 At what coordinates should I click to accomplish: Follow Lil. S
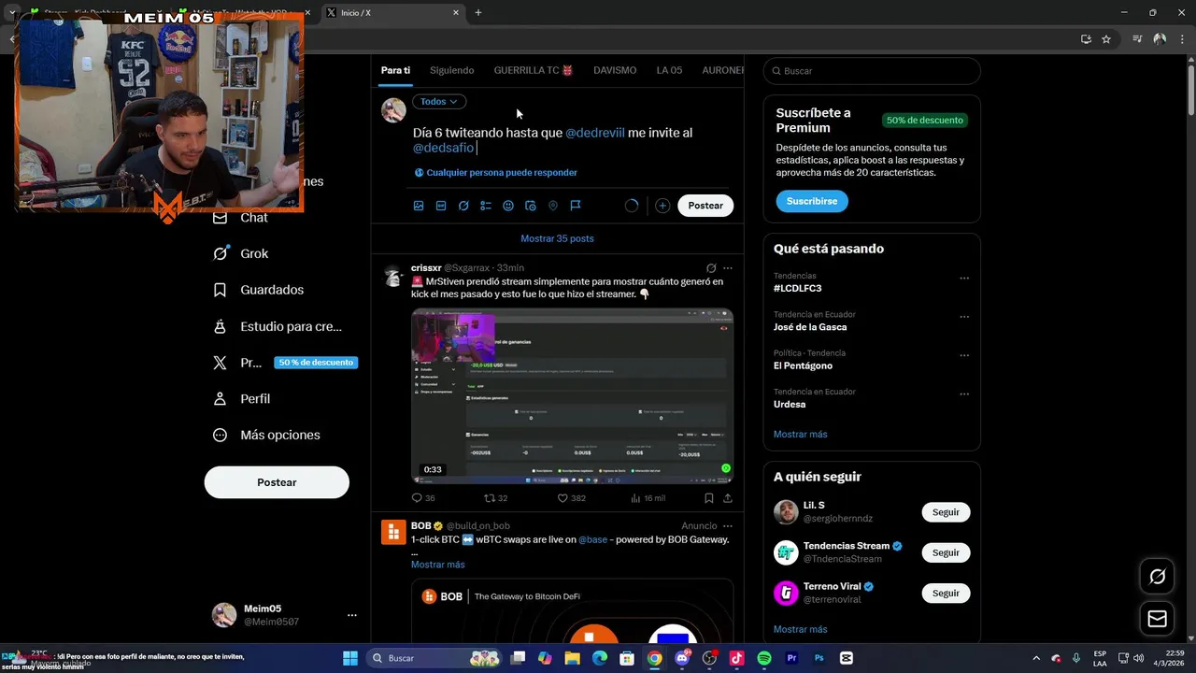pyautogui.click(x=946, y=512)
